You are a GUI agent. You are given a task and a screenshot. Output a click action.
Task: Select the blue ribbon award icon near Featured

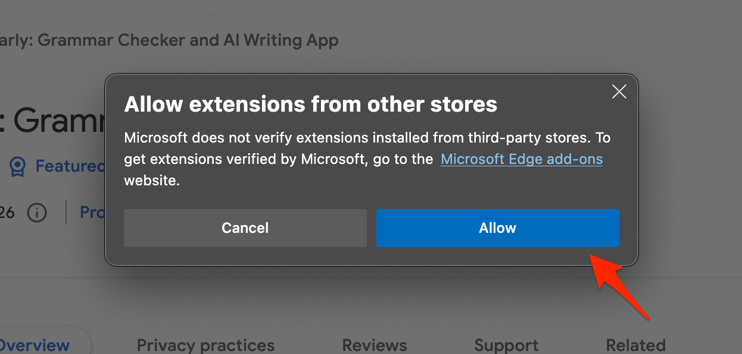pyautogui.click(x=17, y=166)
